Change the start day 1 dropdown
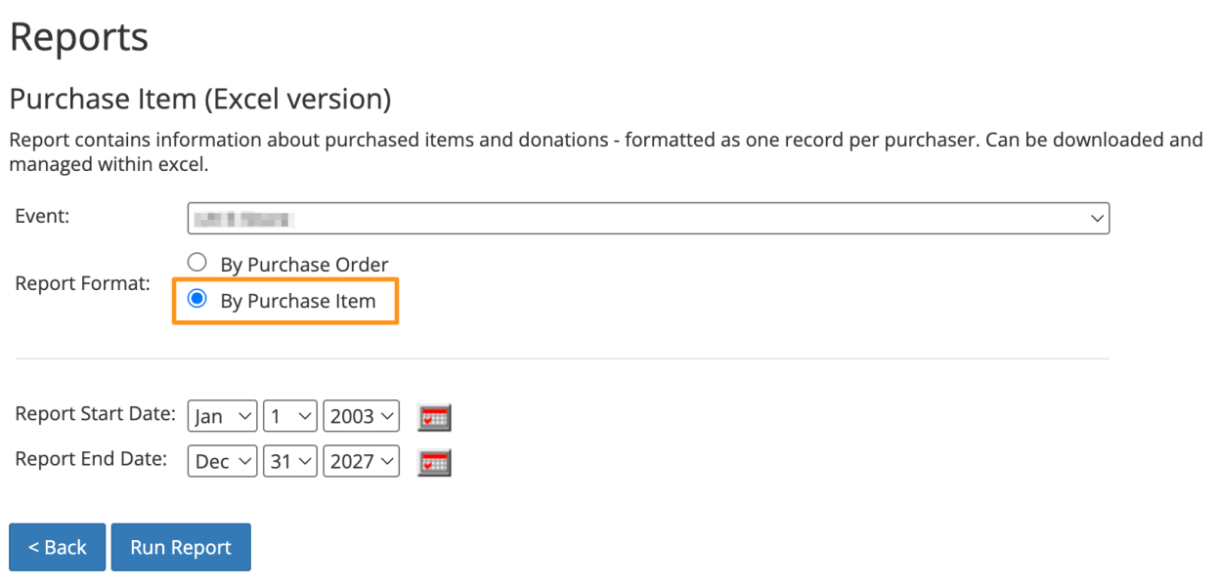 (x=290, y=416)
